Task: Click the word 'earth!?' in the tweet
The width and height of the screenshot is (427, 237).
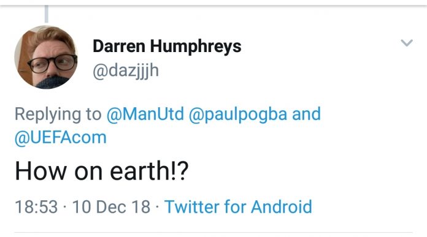Action: pos(149,171)
